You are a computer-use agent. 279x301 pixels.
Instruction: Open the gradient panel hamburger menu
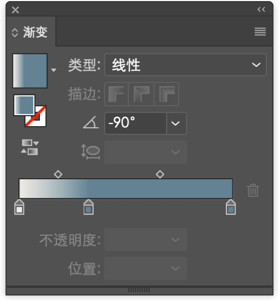point(260,31)
